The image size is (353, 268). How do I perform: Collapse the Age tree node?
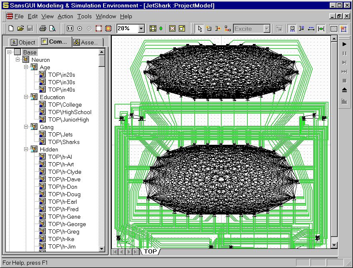(26, 67)
